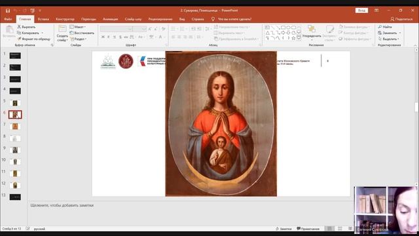Screen dimensions: 419x236
Task: Open the Вид tab
Action: tap(182, 19)
